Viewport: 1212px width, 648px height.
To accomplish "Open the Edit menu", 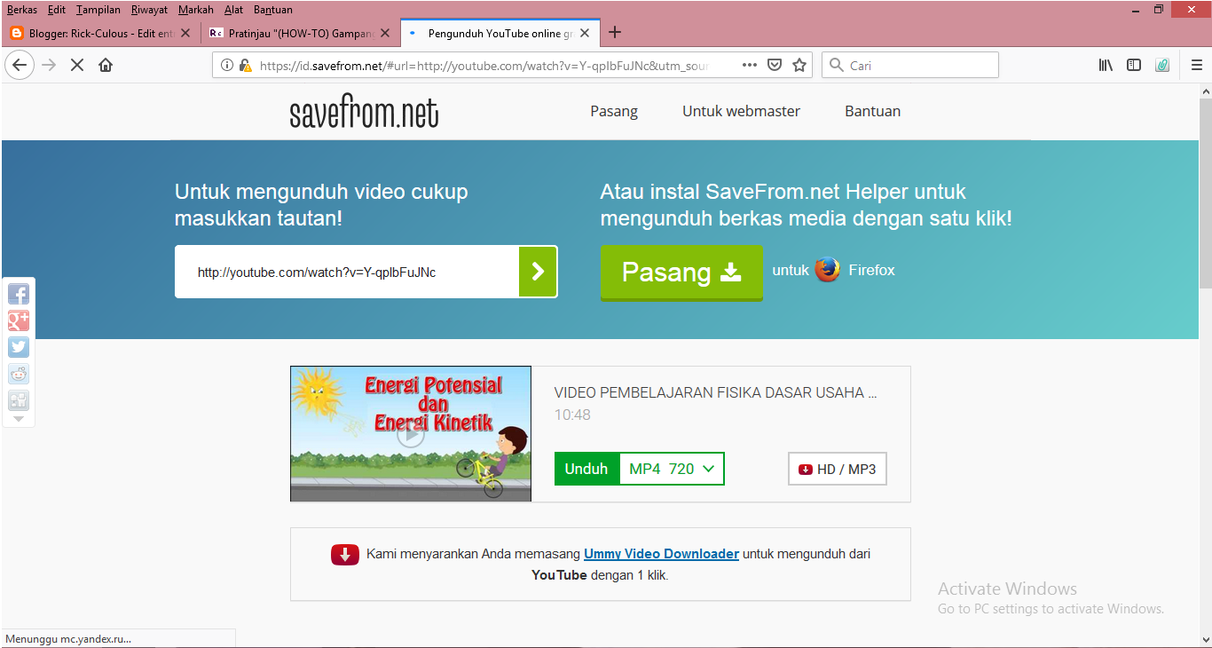I will (57, 10).
